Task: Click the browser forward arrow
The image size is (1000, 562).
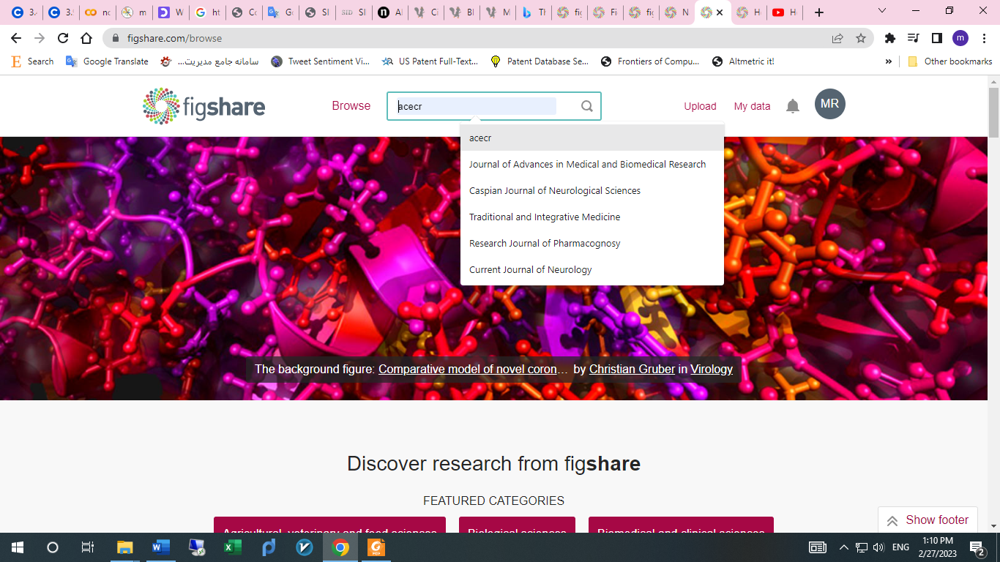Action: pos(40,38)
